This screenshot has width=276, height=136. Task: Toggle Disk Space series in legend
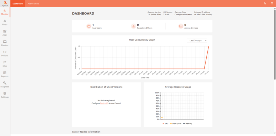[x=176, y=124]
